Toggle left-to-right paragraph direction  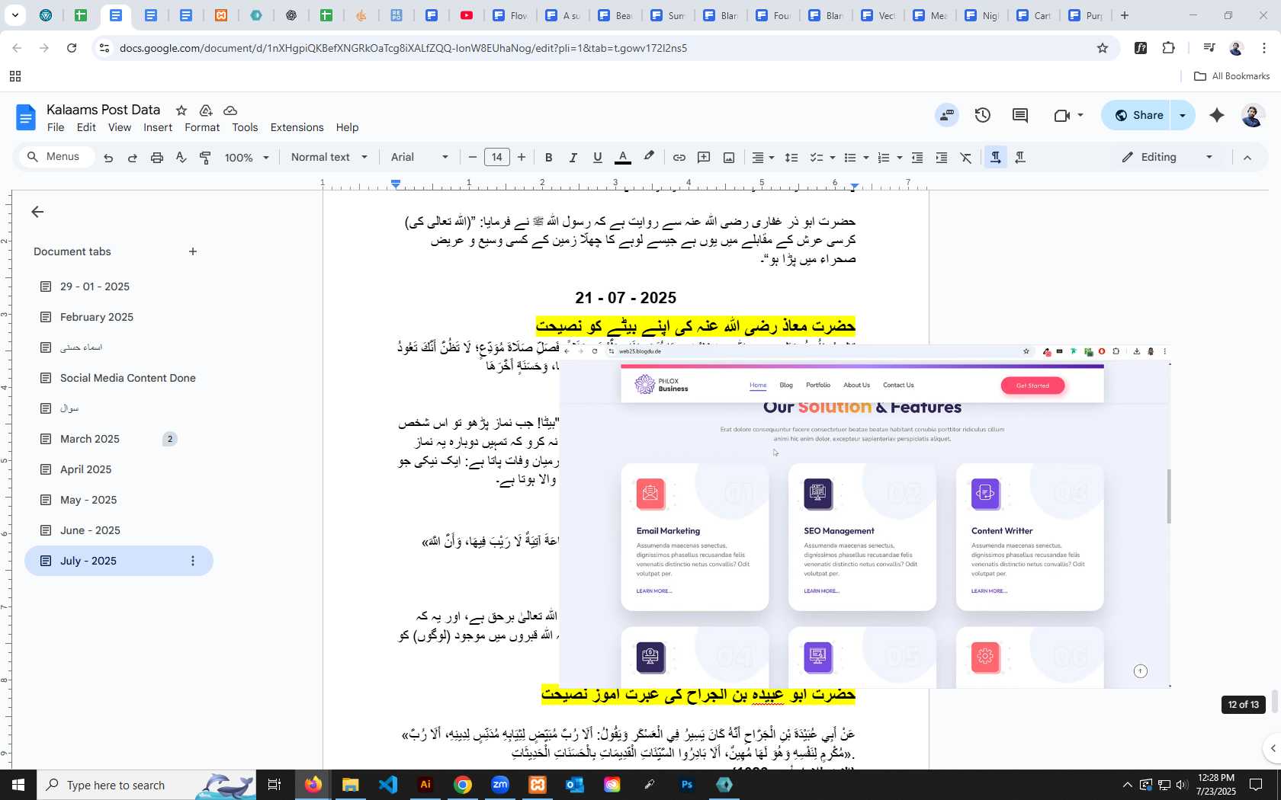click(x=995, y=158)
